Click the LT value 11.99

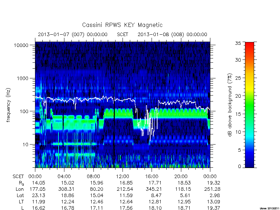38,202
